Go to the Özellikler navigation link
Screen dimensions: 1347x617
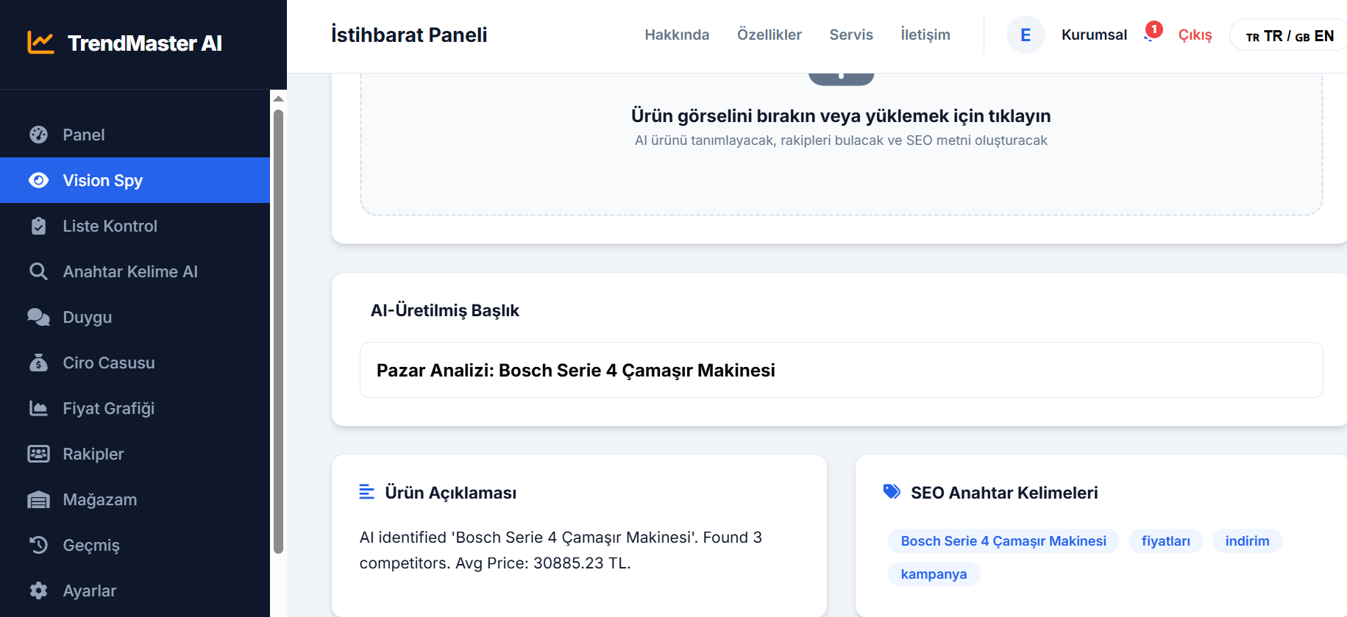(x=769, y=35)
